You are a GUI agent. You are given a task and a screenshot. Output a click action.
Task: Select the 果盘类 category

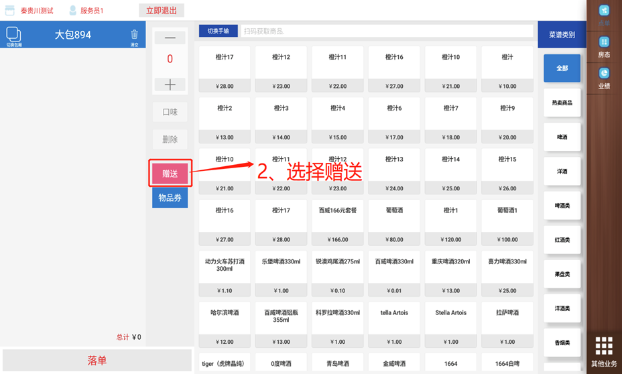pos(562,274)
